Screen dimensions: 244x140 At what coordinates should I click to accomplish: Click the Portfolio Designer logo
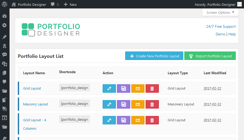click(51, 30)
